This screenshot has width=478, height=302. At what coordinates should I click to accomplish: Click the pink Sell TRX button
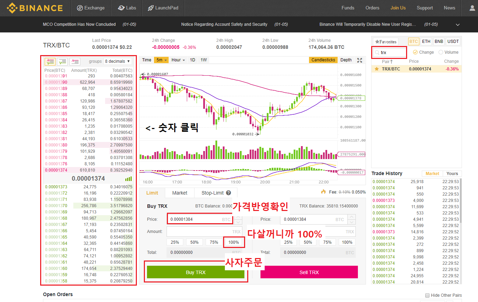click(x=309, y=272)
